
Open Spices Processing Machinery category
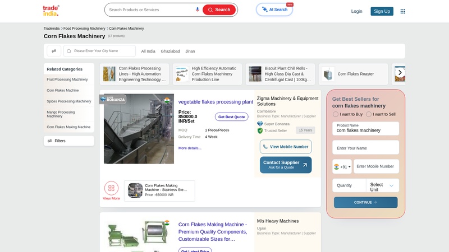coord(69,101)
